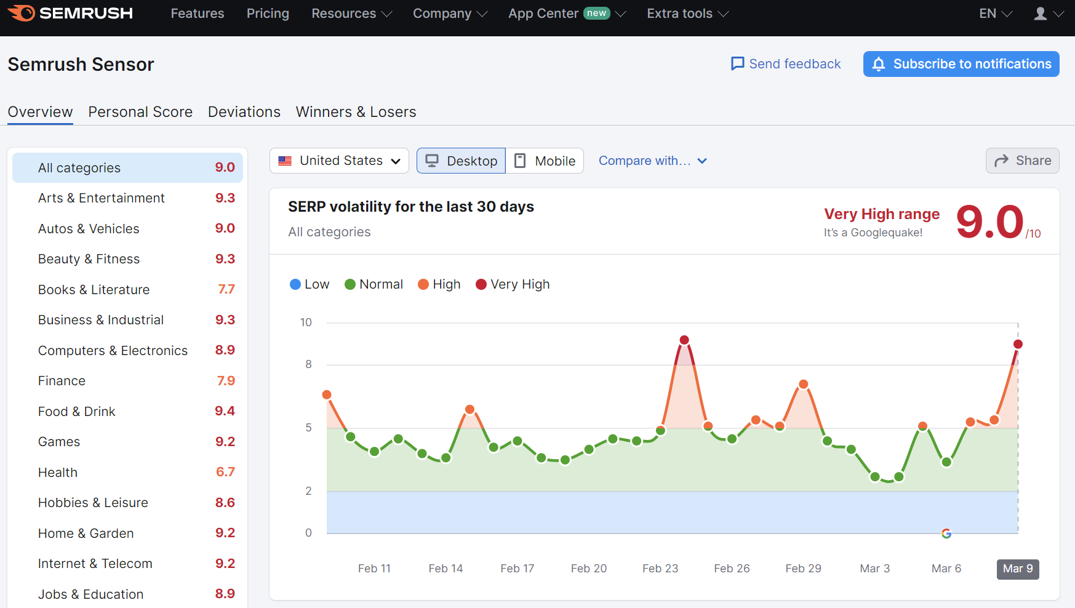This screenshot has height=608, width=1075.
Task: Click the Semrush logo icon
Action: [22, 13]
